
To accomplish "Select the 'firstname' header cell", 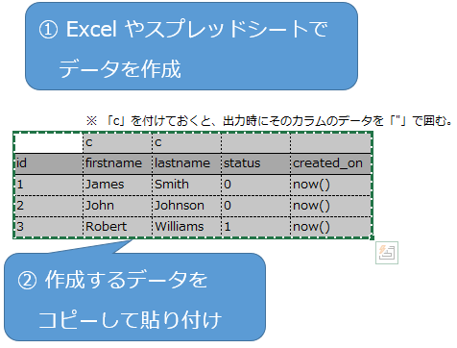I will [117, 163].
